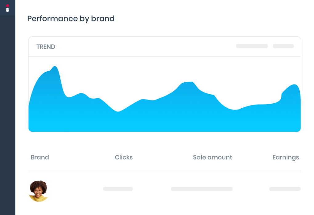314x215 pixels.
Task: Click the Performance by brand heading
Action: click(71, 19)
